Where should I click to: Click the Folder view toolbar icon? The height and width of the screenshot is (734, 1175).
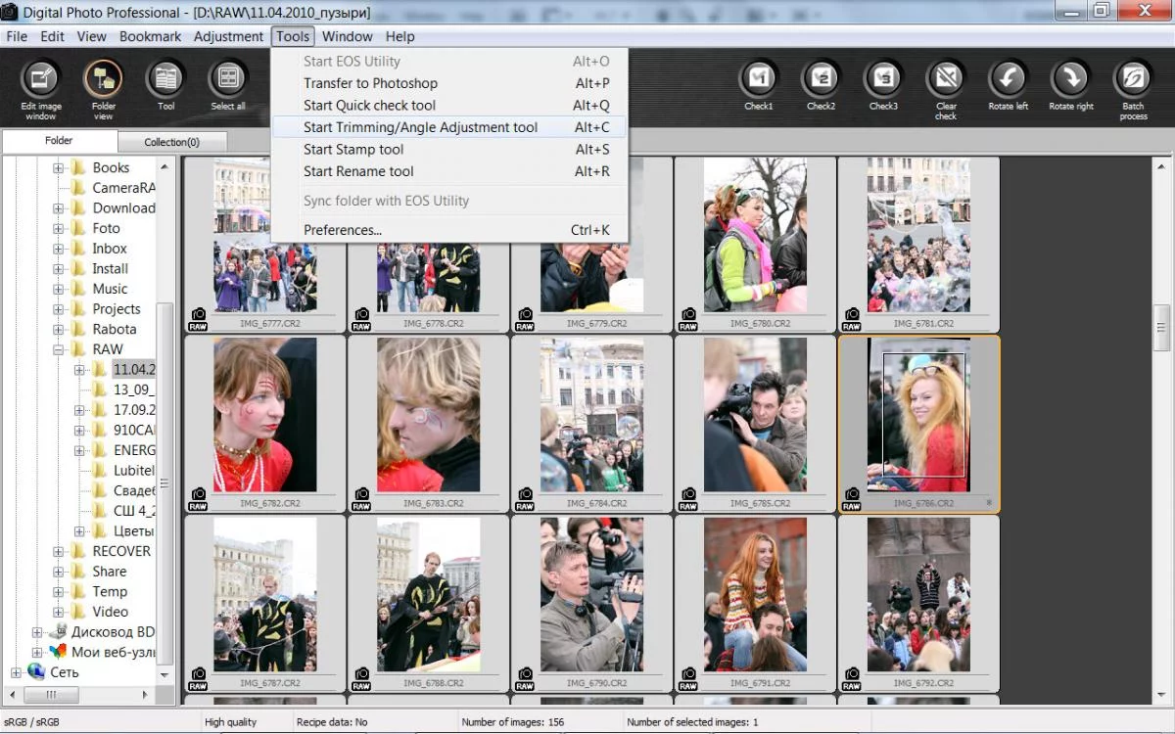(x=104, y=79)
